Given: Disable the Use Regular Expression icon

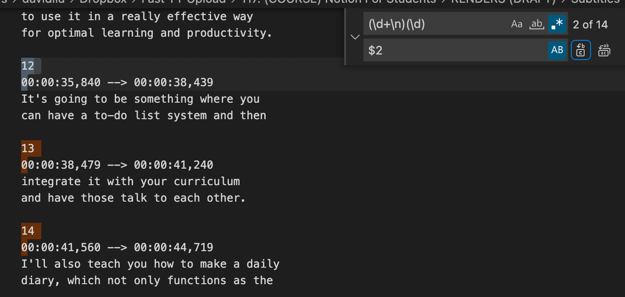Looking at the screenshot, I should point(557,23).
